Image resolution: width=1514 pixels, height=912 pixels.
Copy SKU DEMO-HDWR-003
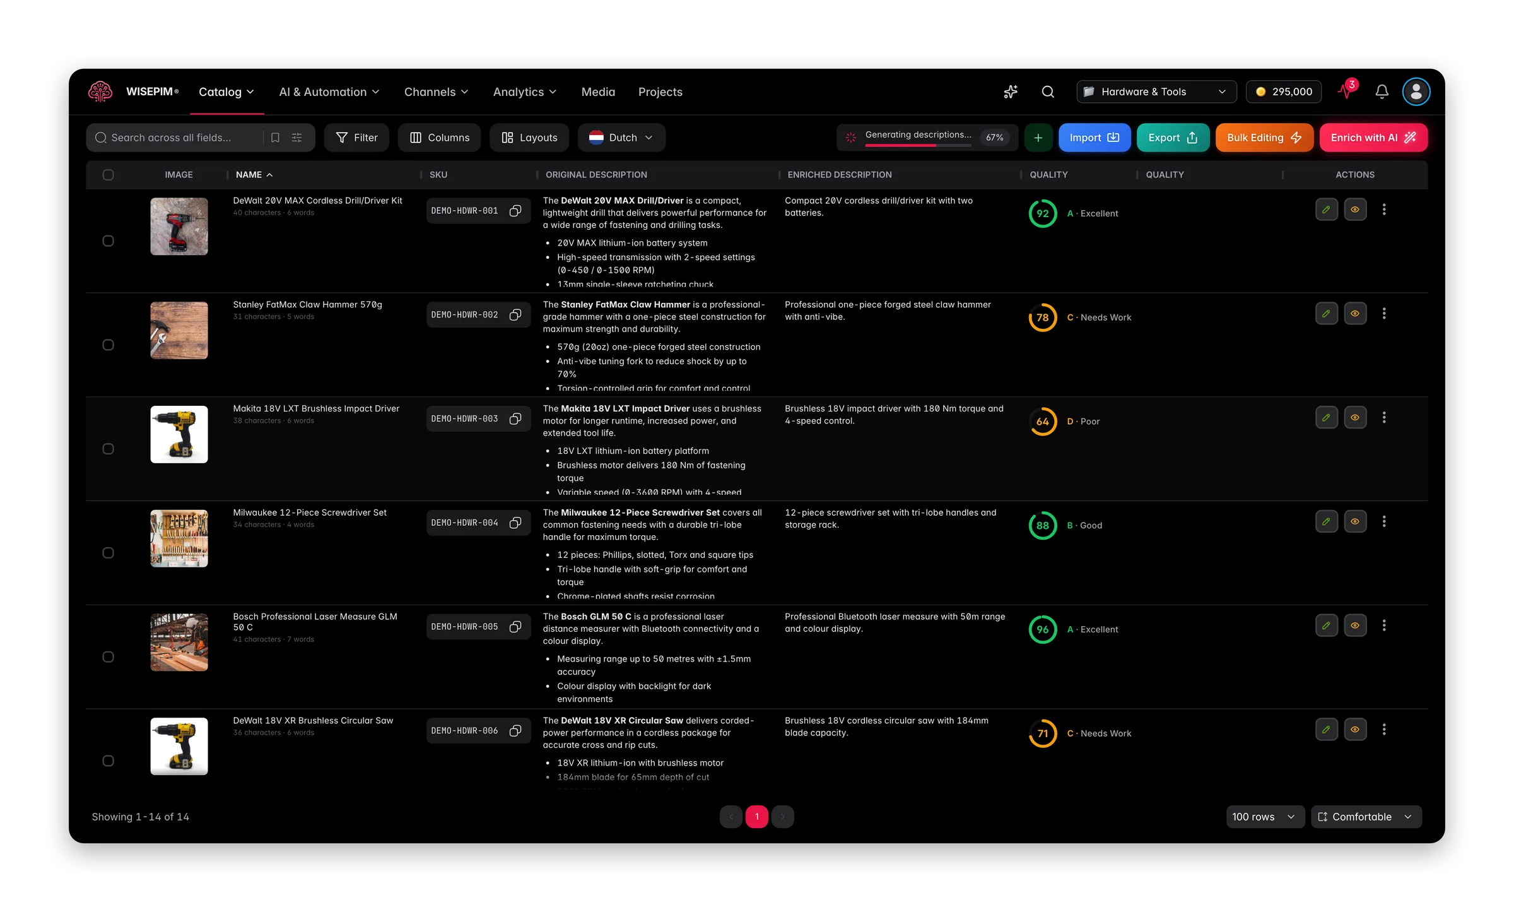tap(515, 419)
